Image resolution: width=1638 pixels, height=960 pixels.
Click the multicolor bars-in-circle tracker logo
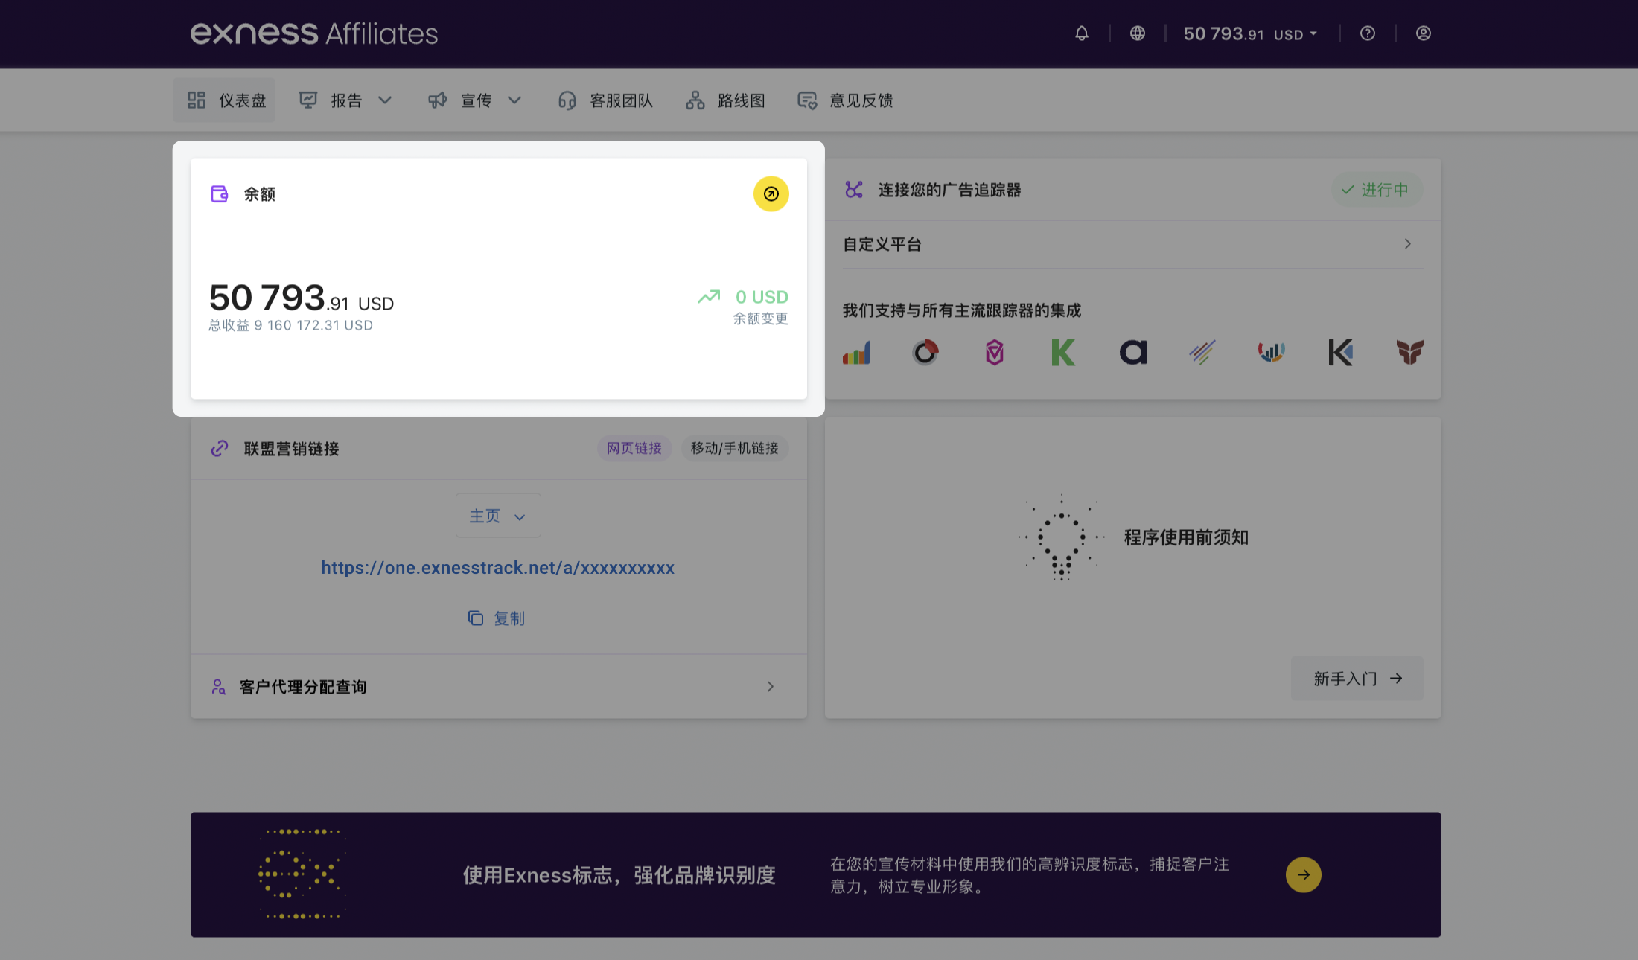click(x=1272, y=352)
